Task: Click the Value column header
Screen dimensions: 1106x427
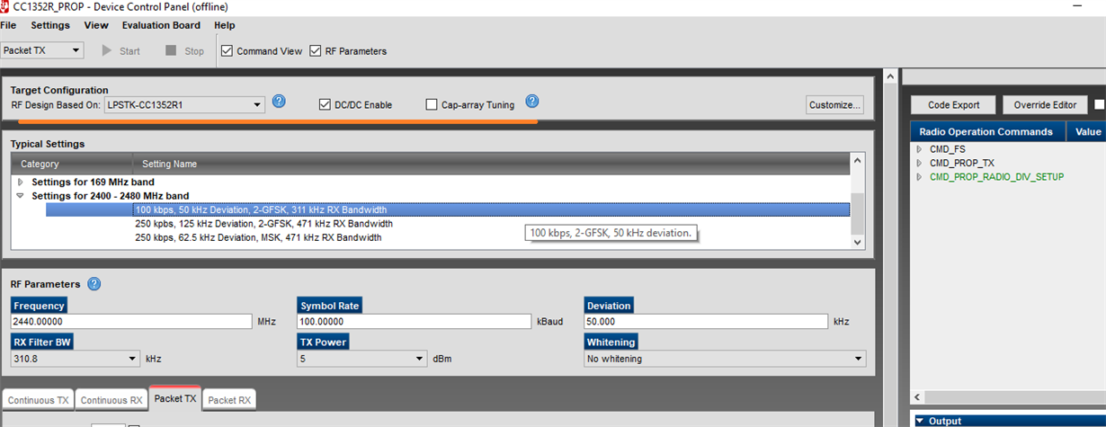Action: (1086, 131)
